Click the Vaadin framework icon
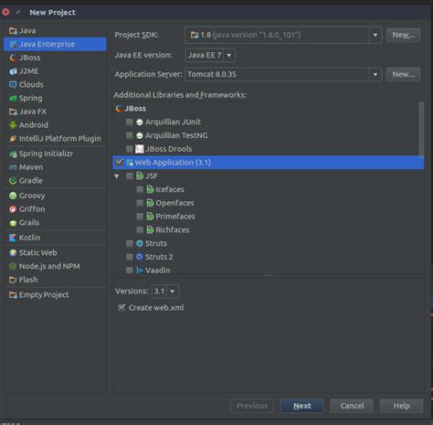 (x=140, y=271)
